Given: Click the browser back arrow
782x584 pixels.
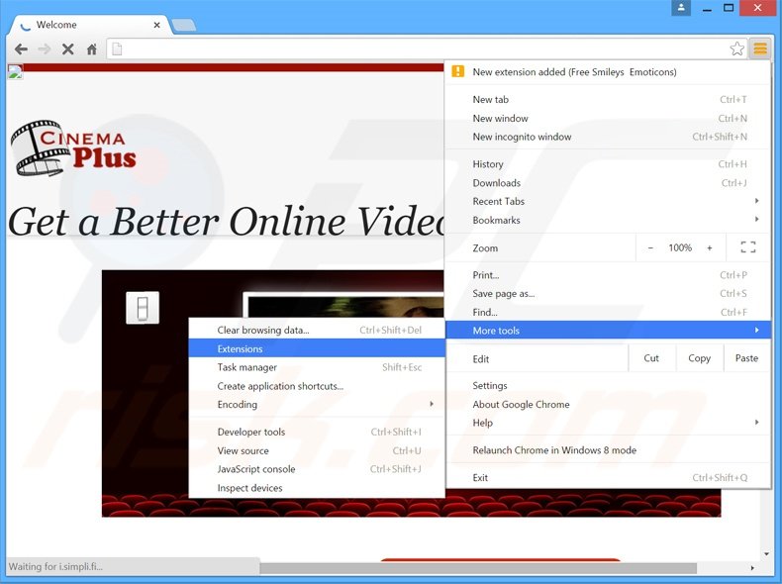Looking at the screenshot, I should pos(21,49).
